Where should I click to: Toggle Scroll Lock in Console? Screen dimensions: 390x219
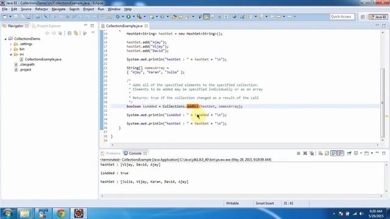point(327,153)
